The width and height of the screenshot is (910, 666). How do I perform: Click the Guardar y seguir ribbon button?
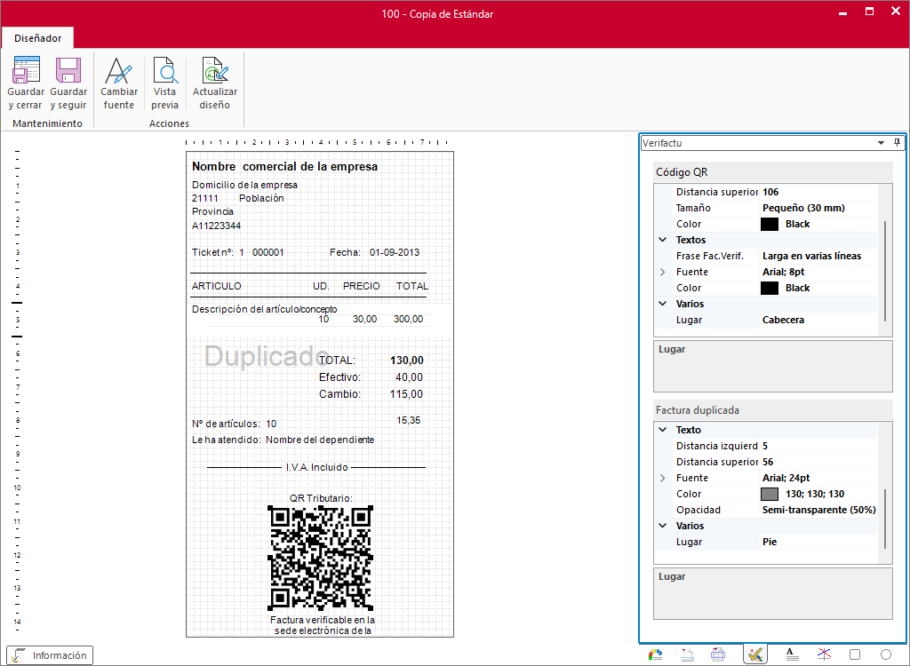click(68, 83)
